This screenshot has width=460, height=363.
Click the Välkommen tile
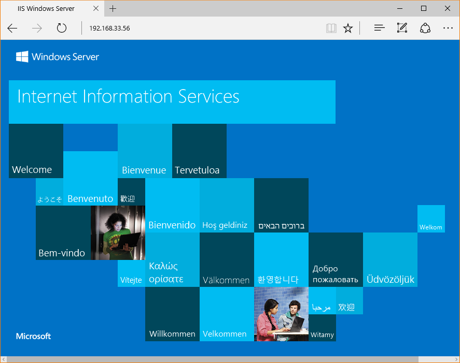227,260
